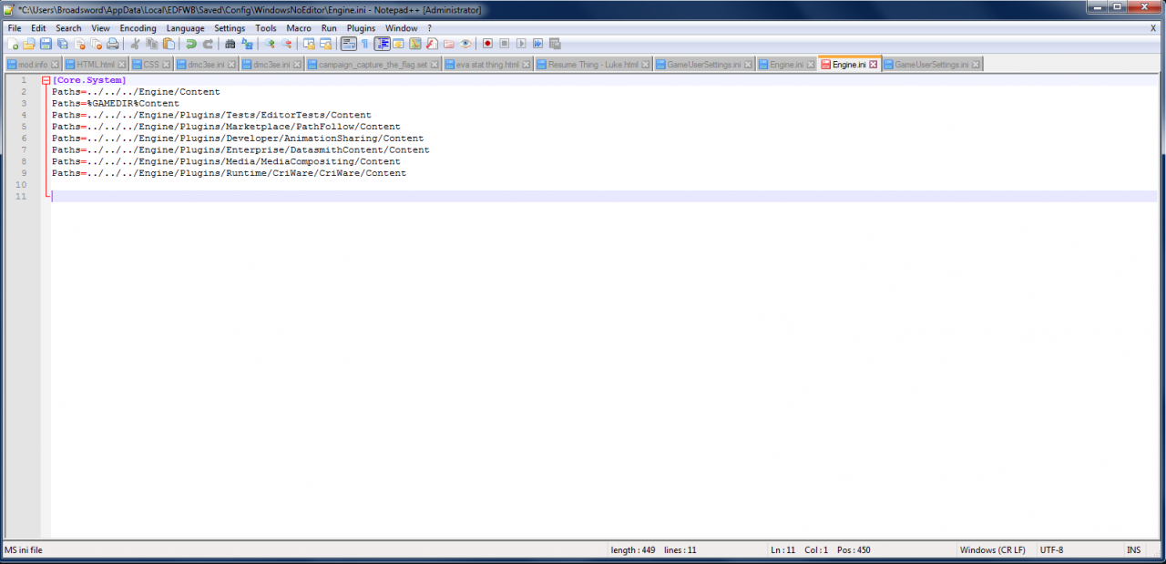This screenshot has height=564, width=1166.
Task: Click the Save file toolbar icon
Action: [x=46, y=44]
